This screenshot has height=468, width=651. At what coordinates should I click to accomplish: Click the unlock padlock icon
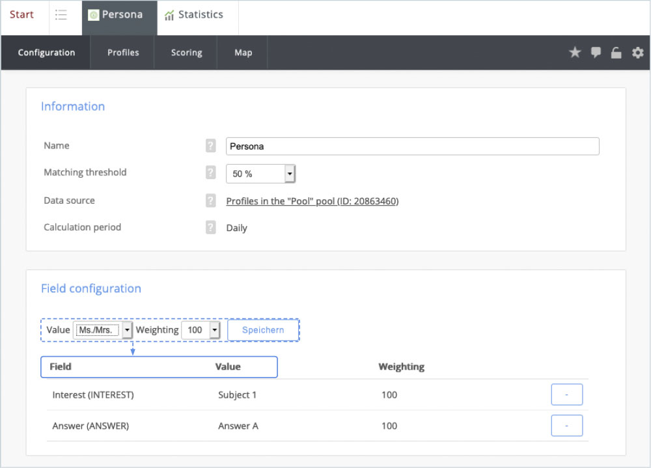click(x=616, y=53)
